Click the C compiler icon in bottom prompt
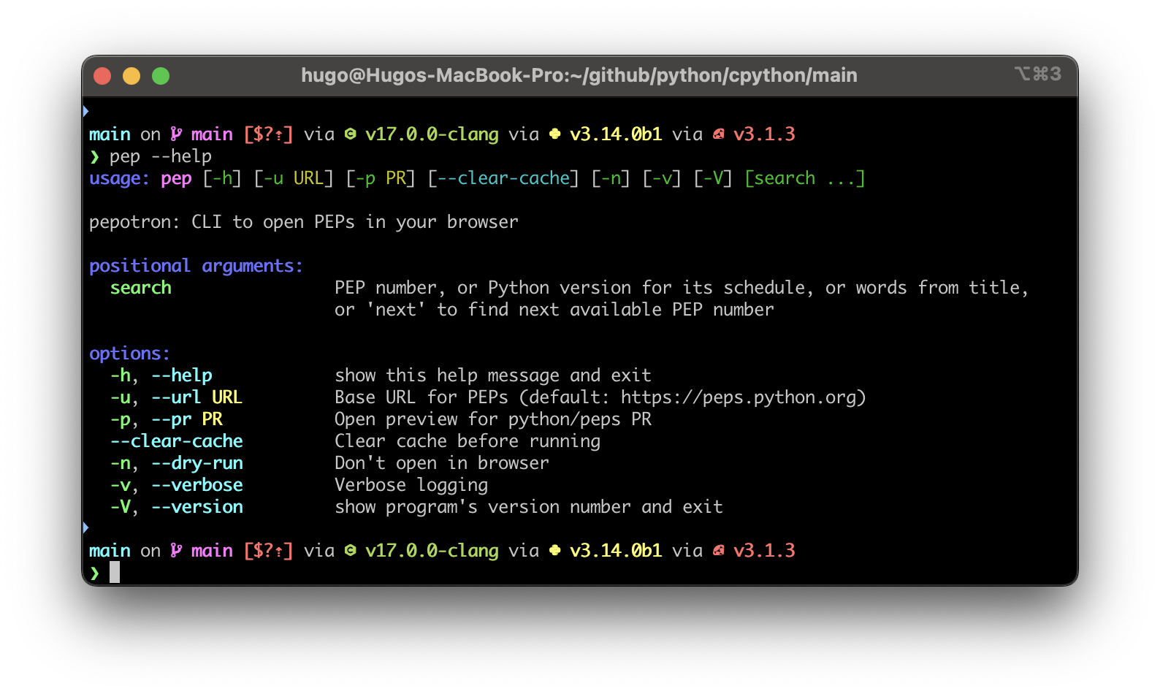The width and height of the screenshot is (1160, 694). 351,550
